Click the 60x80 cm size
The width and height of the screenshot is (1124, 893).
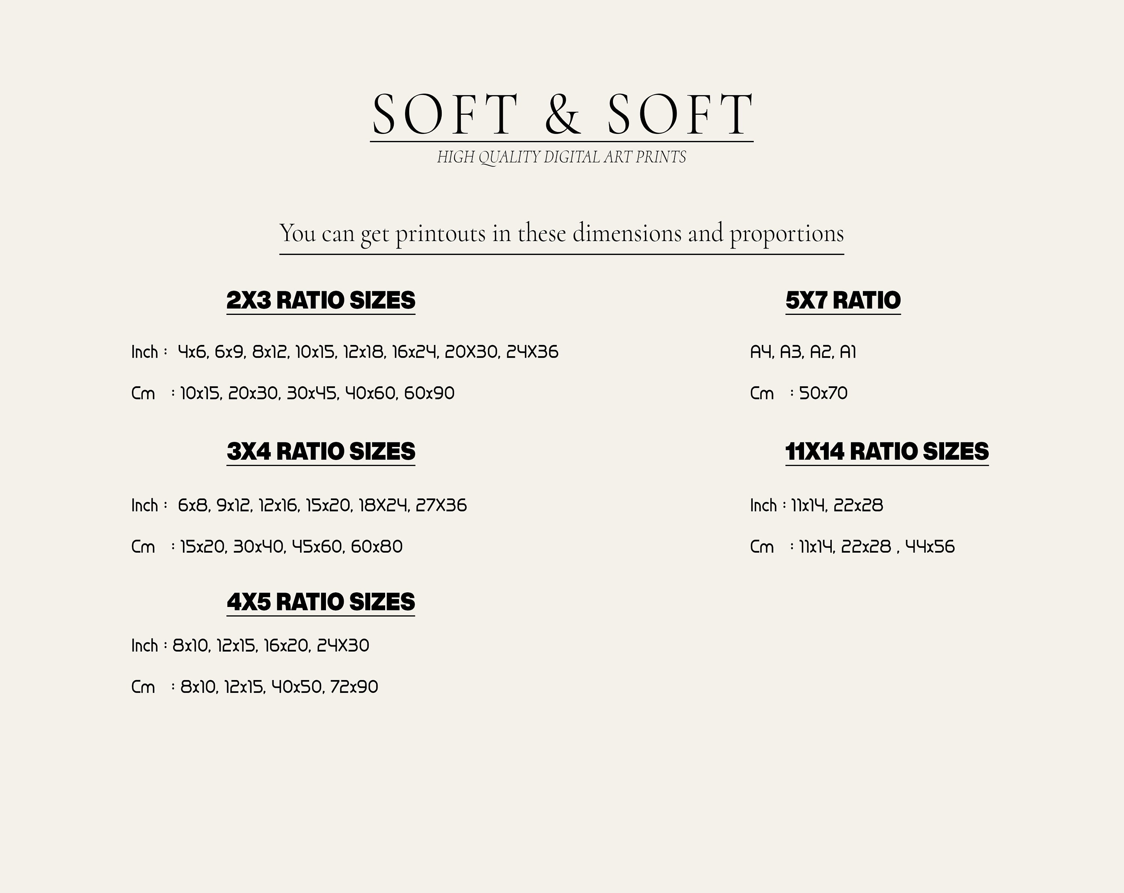377,547
